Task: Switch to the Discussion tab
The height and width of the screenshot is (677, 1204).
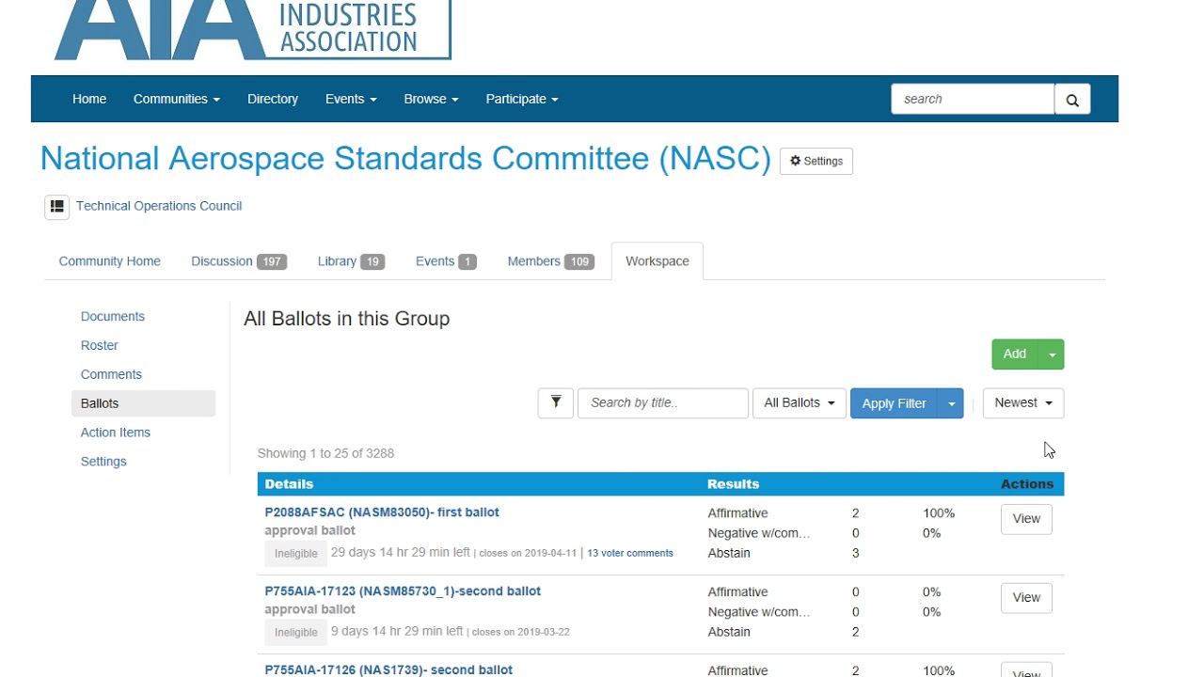Action: pos(239,261)
